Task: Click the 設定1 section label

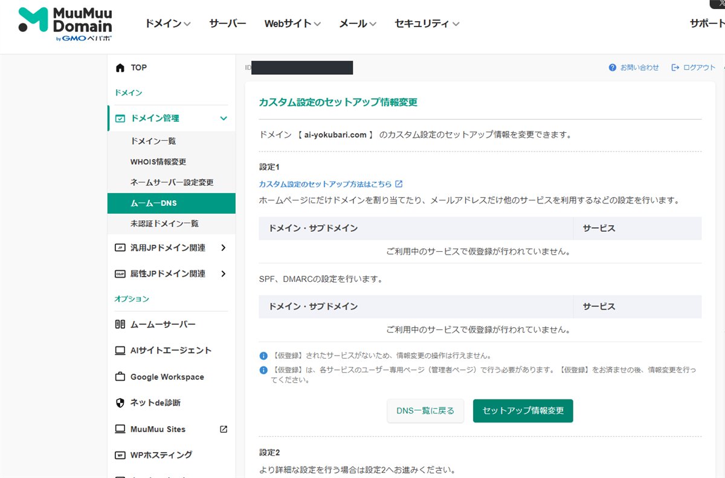Action: tap(269, 167)
